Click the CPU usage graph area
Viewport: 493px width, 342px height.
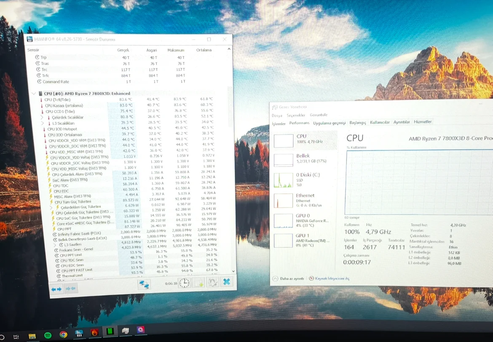click(419, 183)
